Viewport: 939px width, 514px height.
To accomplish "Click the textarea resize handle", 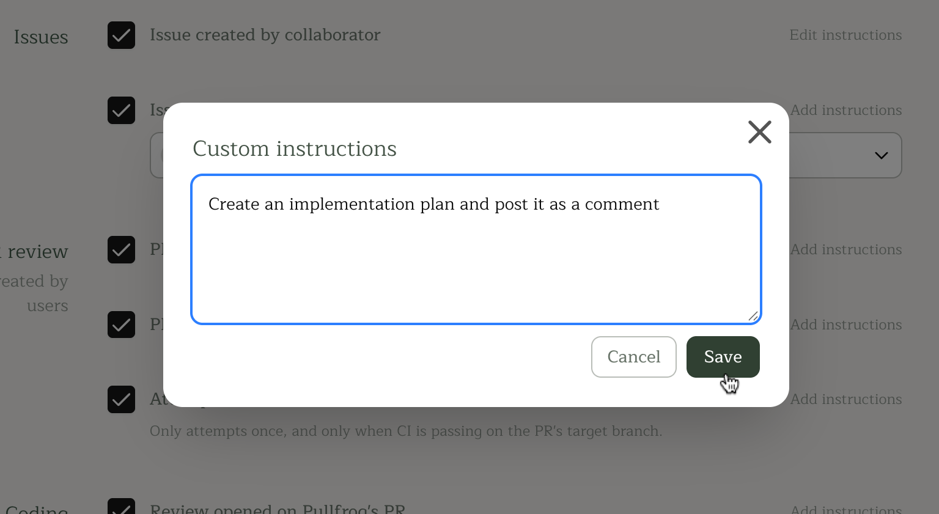I will point(753,317).
